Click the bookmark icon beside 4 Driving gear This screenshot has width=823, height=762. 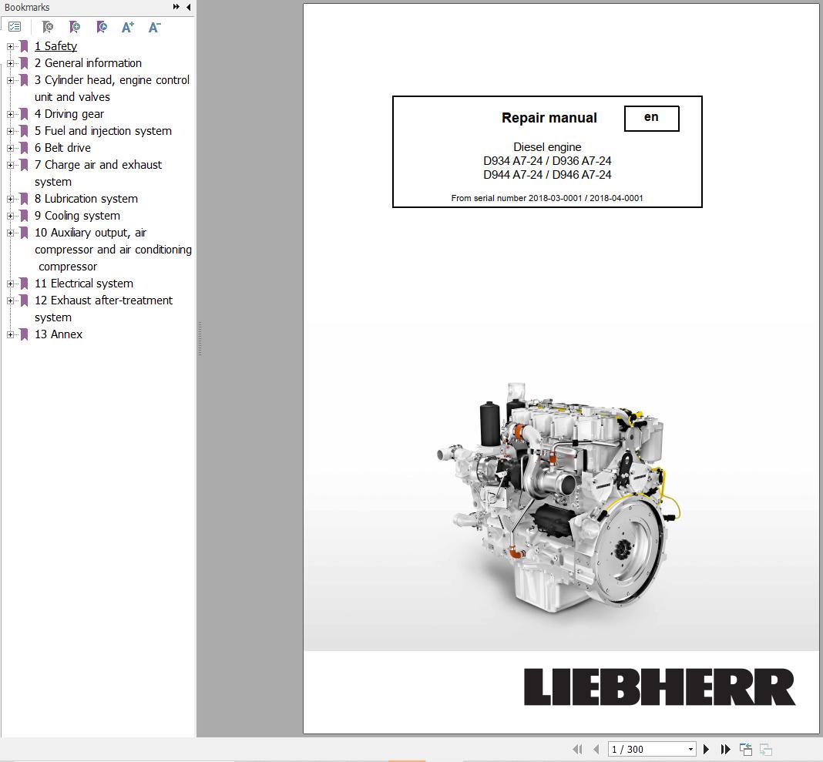[x=24, y=114]
